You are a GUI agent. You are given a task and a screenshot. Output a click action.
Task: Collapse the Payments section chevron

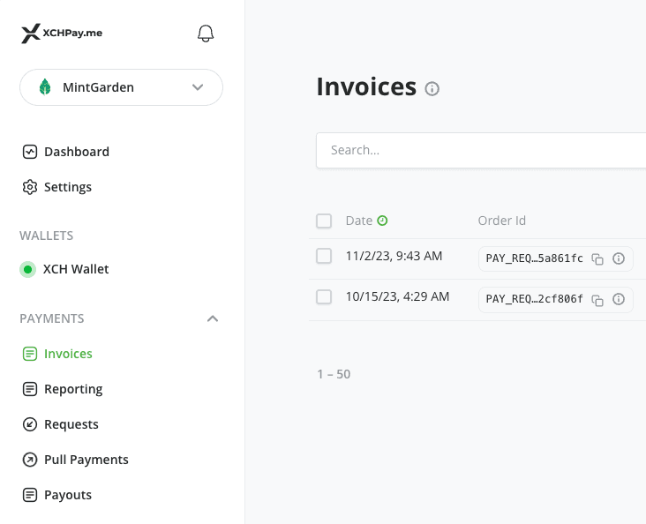(212, 318)
